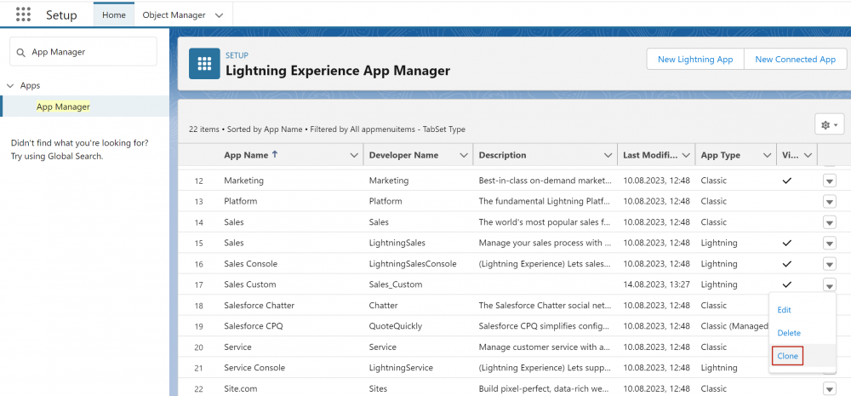The image size is (851, 396).
Task: Click the Sales Custom app name cell
Action: pyautogui.click(x=249, y=284)
